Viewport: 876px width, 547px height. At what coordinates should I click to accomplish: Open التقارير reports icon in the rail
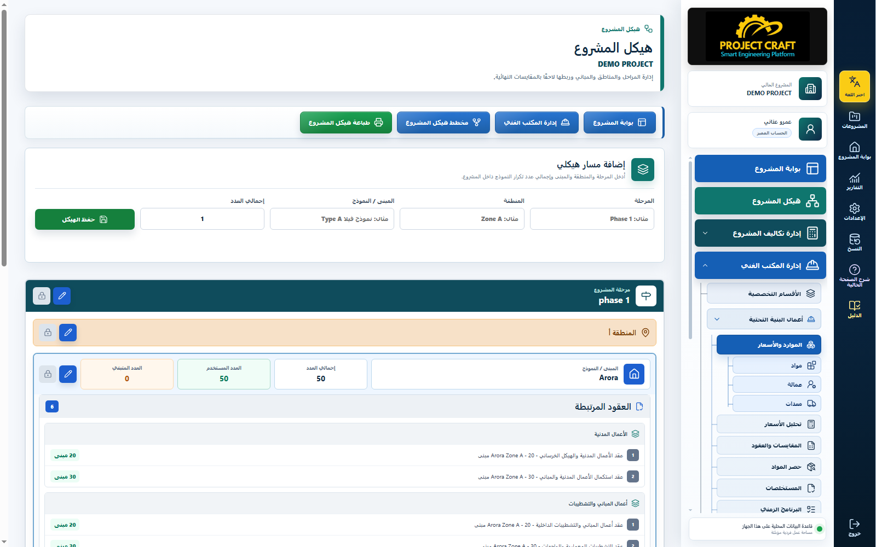[854, 182]
